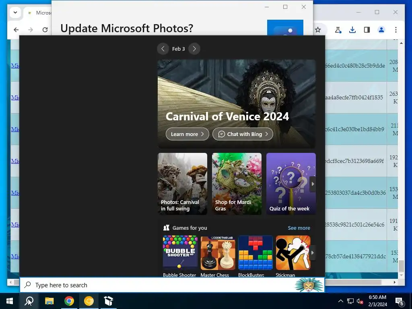Viewport: 412px width, 309px height.
Task: Click the muted volume tray icon
Action: coord(360,301)
